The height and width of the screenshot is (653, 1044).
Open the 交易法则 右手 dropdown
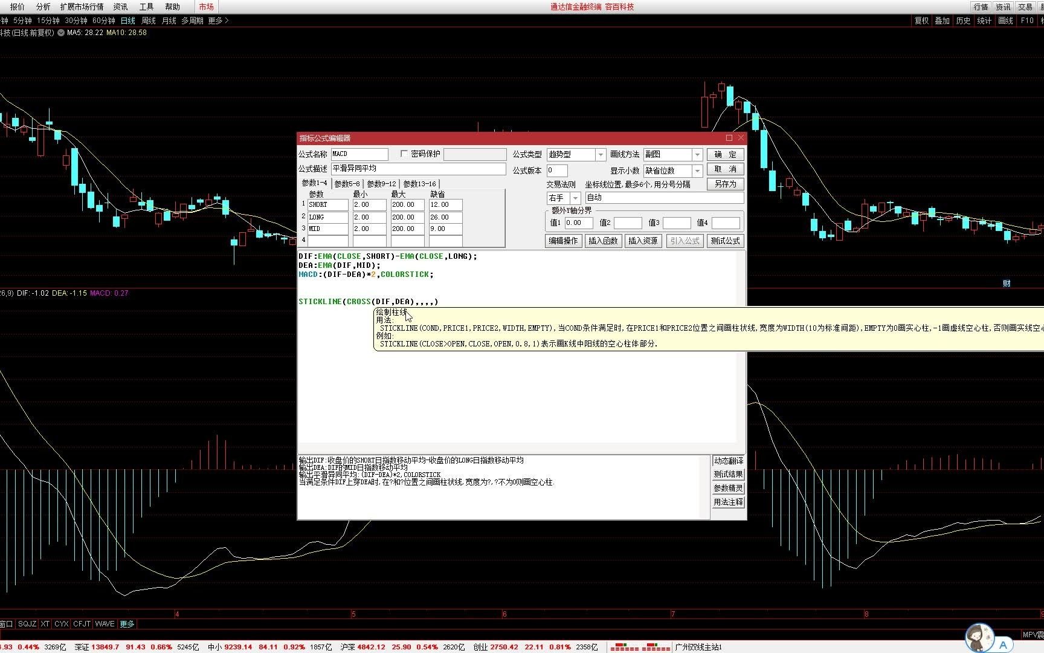[575, 198]
